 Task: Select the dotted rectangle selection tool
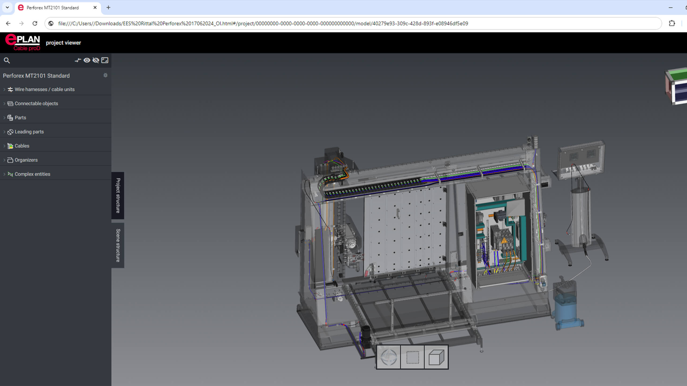(x=412, y=357)
